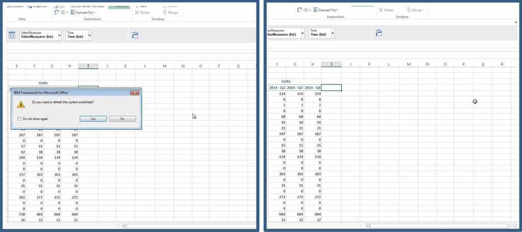Close the IBM Framework for Microsoft Office dialog
522x232 pixels.
coord(135,93)
